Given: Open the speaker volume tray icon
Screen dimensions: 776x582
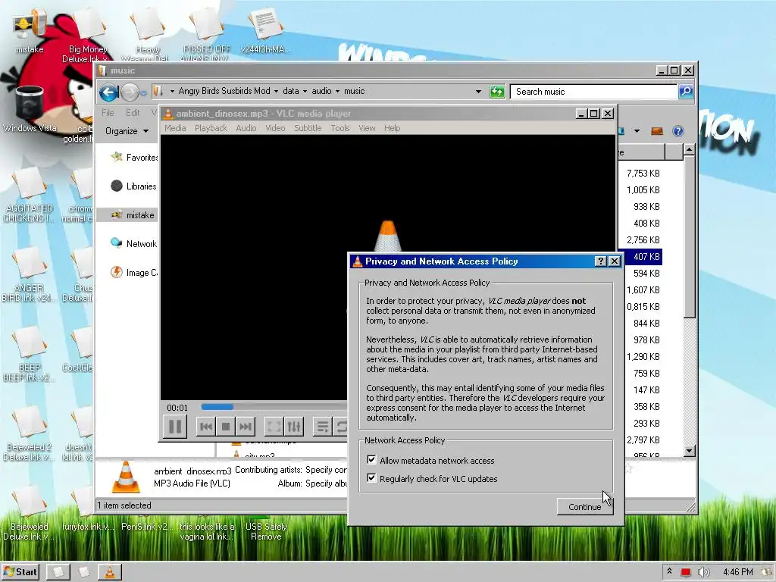Looking at the screenshot, I should (x=703, y=572).
